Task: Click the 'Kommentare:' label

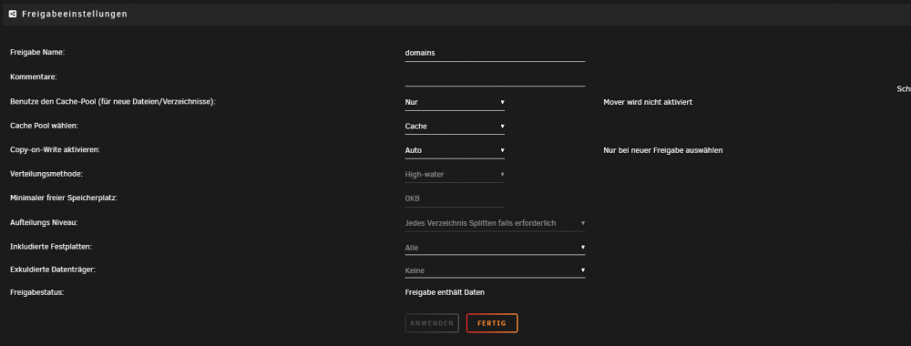Action: point(33,76)
